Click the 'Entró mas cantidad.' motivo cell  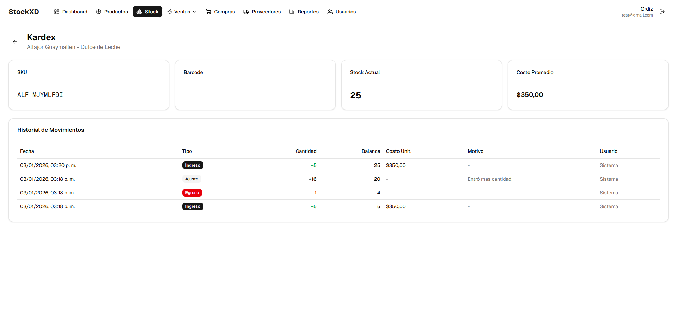point(490,179)
